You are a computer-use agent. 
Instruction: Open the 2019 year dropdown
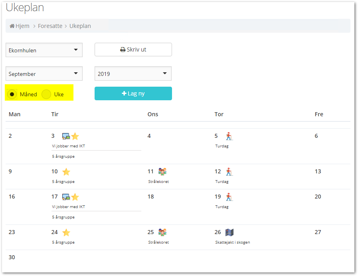[x=133, y=74]
